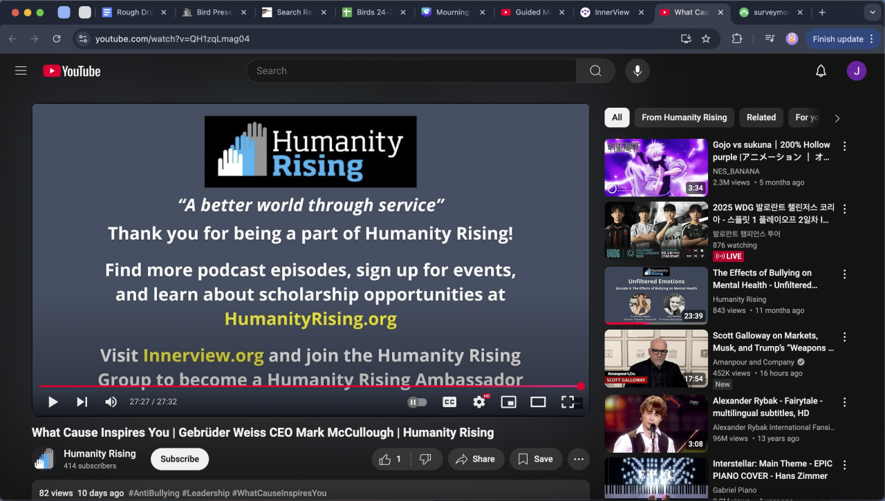Viewport: 885px width, 501px height.
Task: Open the #WhatCauseInspiresYou hashtag link
Action: click(279, 493)
